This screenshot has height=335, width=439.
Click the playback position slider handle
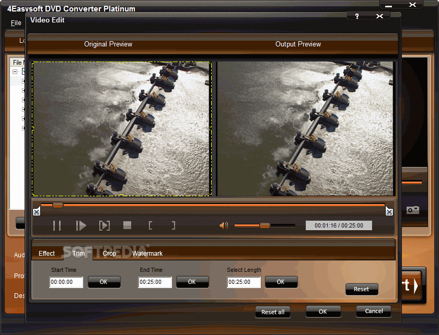point(57,205)
